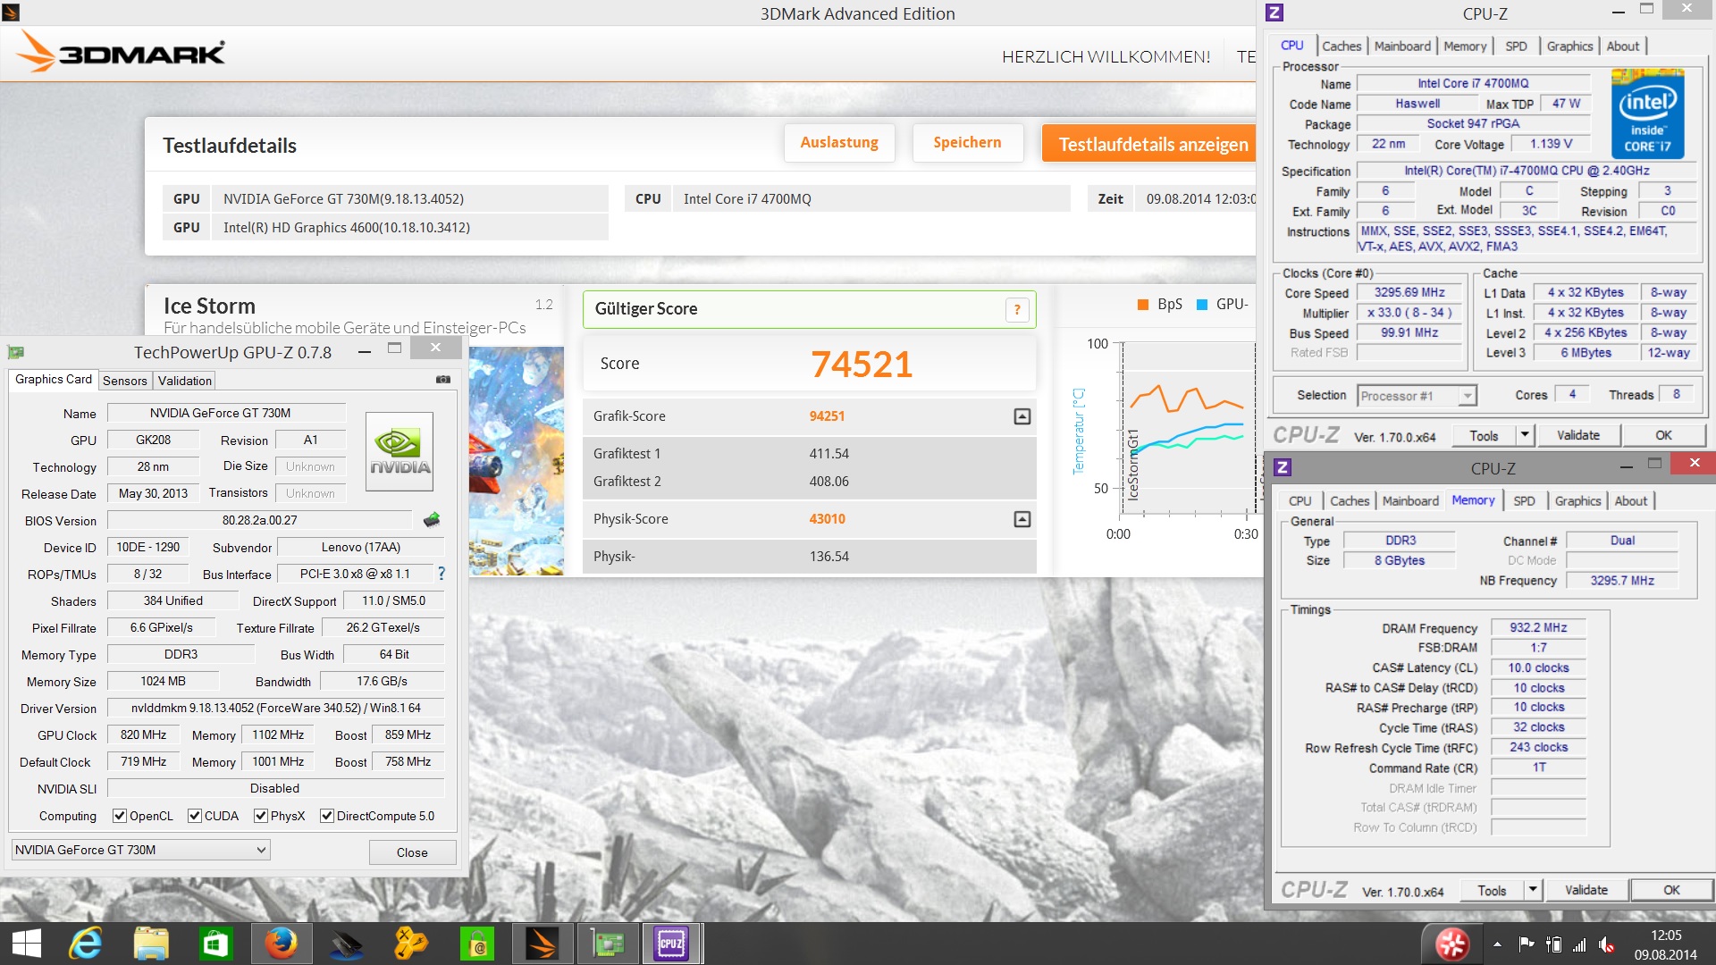Open File Explorer from taskbar

(x=151, y=944)
